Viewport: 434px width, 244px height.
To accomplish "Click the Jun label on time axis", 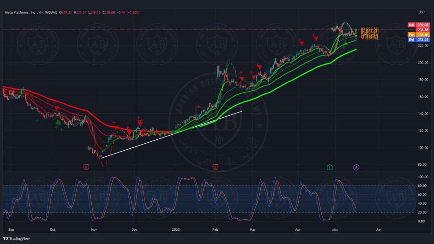I will (x=379, y=230).
